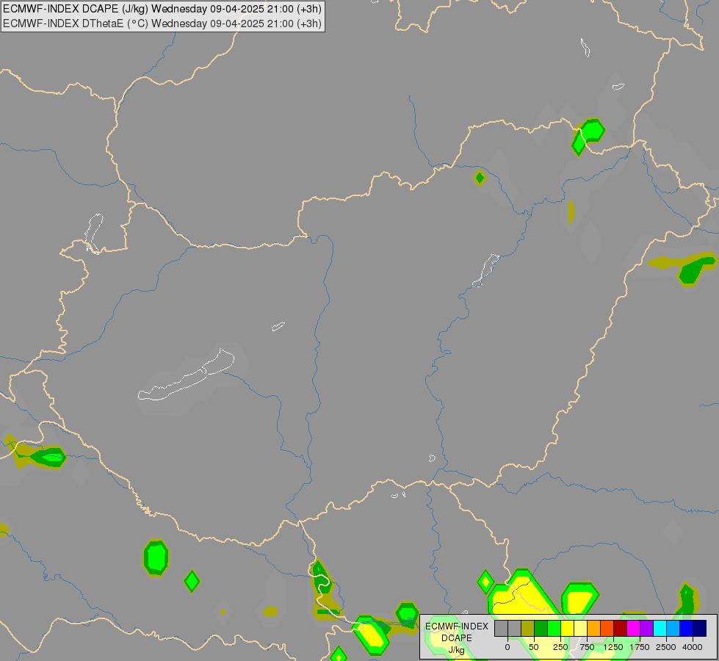Pick the red-orange legend swatch

(x=607, y=628)
